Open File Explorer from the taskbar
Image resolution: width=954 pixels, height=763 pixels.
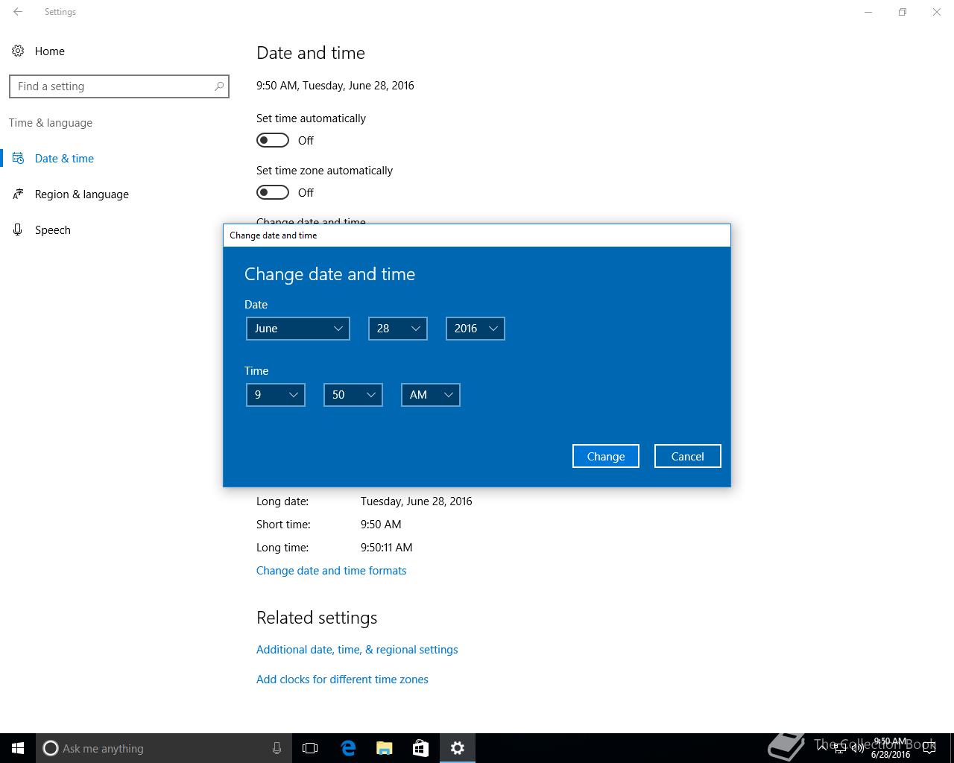click(385, 748)
